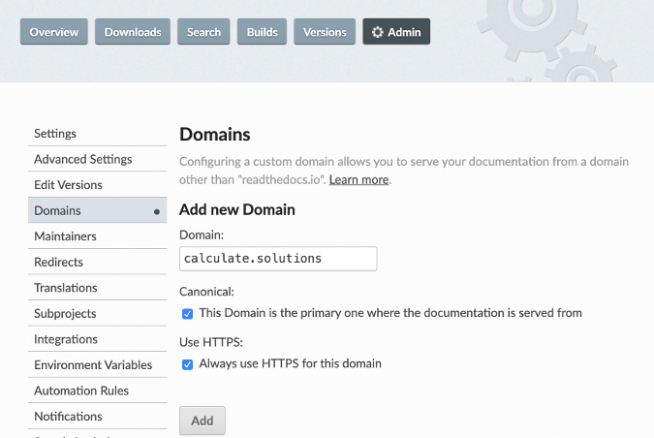Open Translations in the sidebar
This screenshot has height=438, width=654.
point(97,288)
